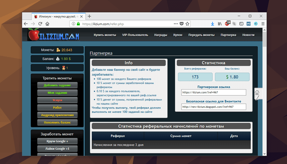
Task: Click the Партнерка page heading
Action: click(101, 53)
